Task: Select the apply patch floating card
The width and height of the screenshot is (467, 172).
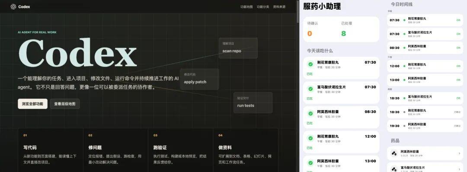Action: click(199, 79)
